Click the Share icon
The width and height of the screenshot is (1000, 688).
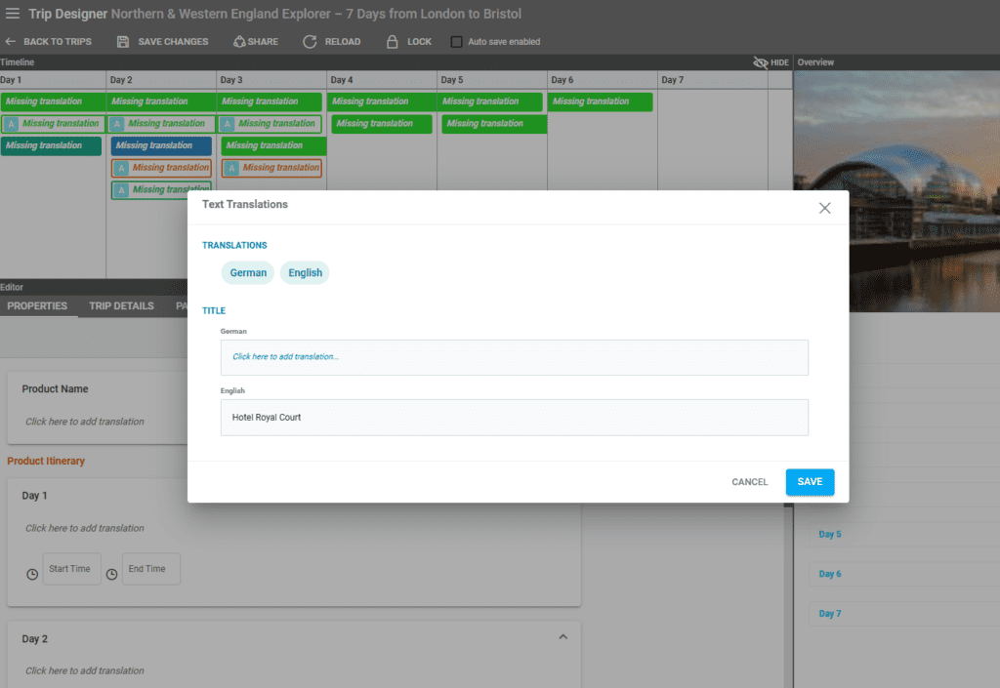[x=239, y=42]
